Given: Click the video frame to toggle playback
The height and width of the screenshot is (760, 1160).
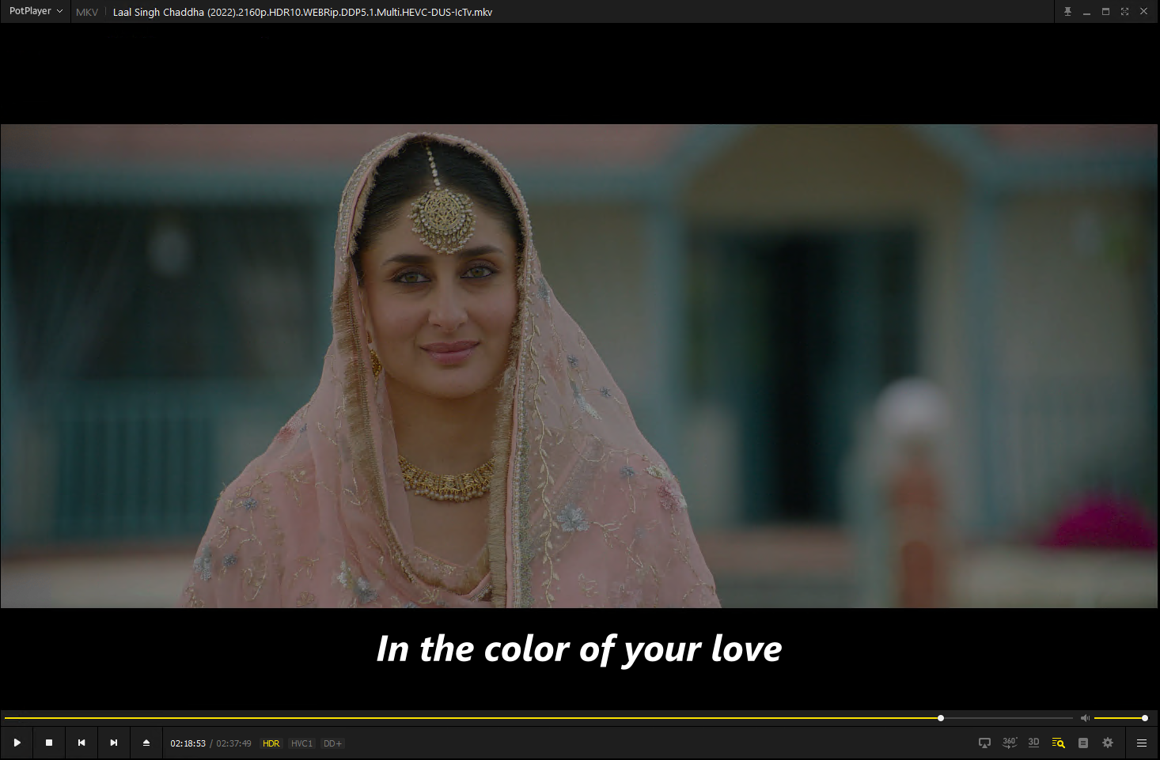Looking at the screenshot, I should tap(579, 365).
